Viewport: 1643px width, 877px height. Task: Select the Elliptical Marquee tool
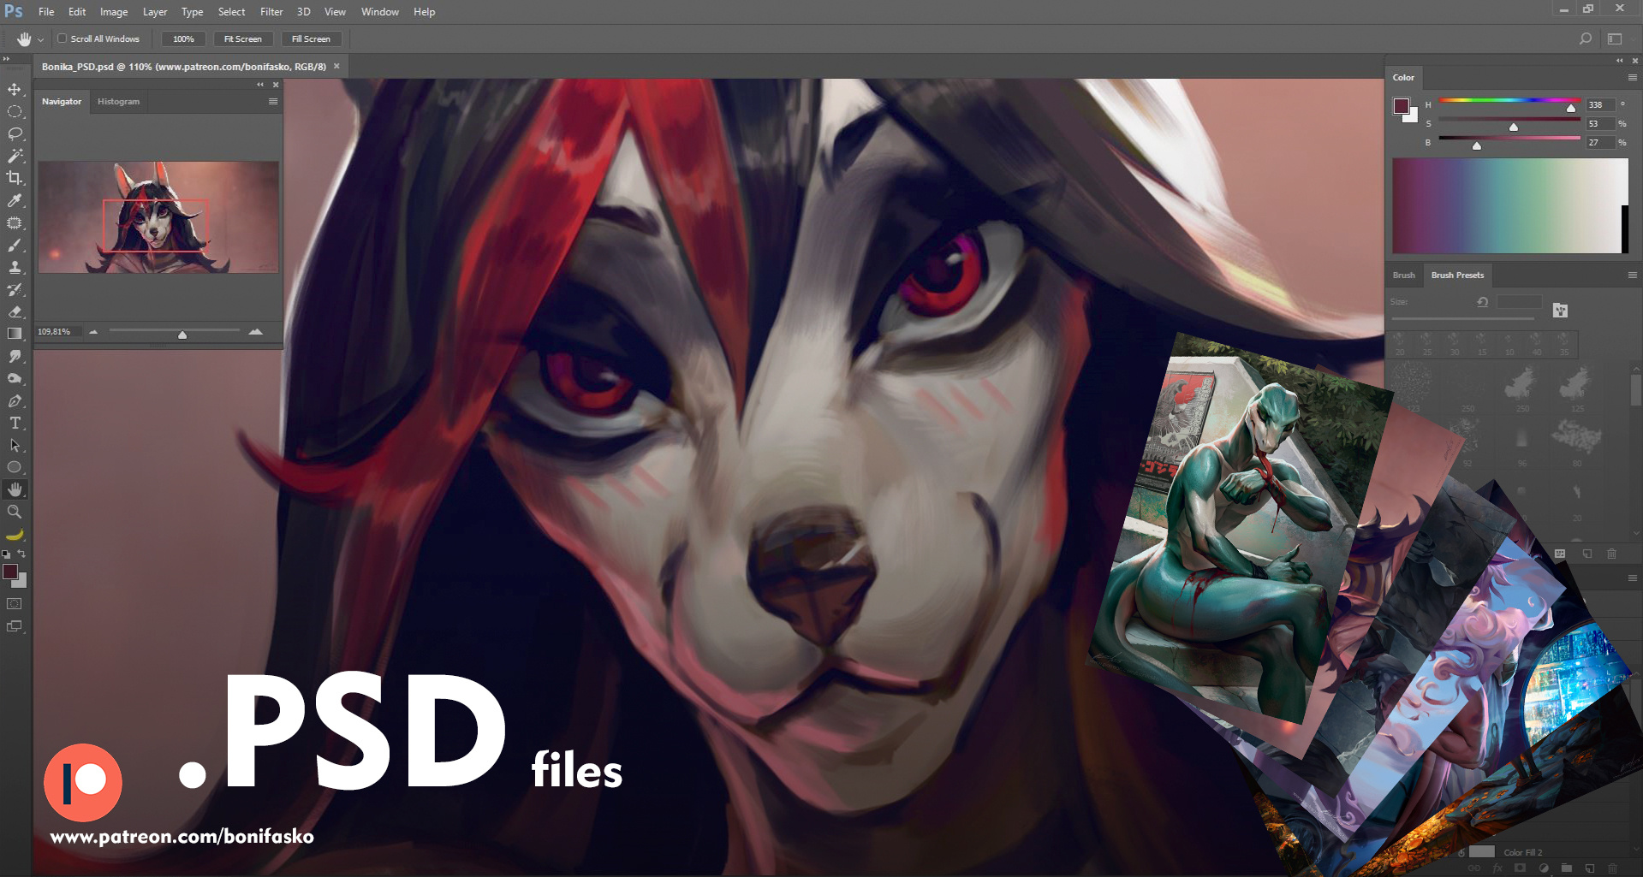[15, 111]
